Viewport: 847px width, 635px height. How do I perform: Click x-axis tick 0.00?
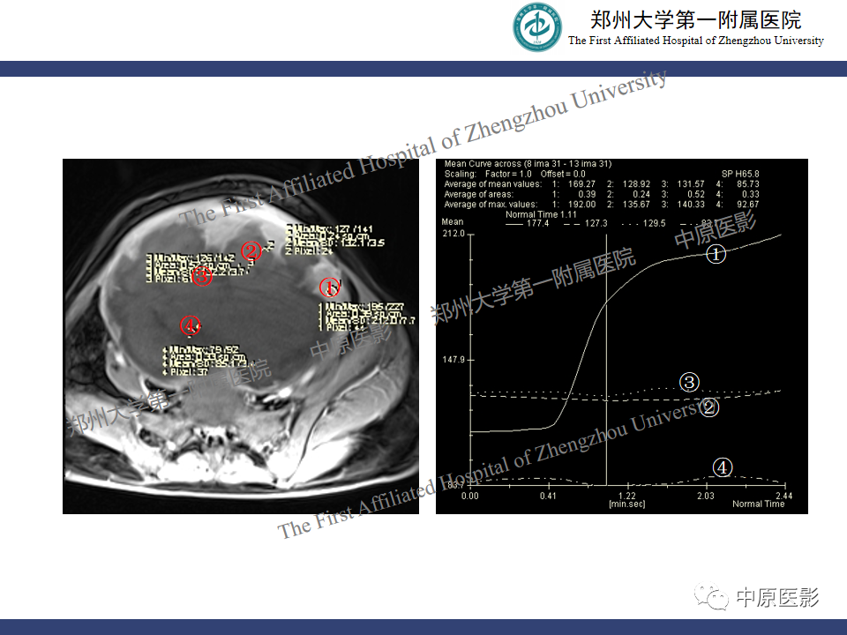pos(470,496)
